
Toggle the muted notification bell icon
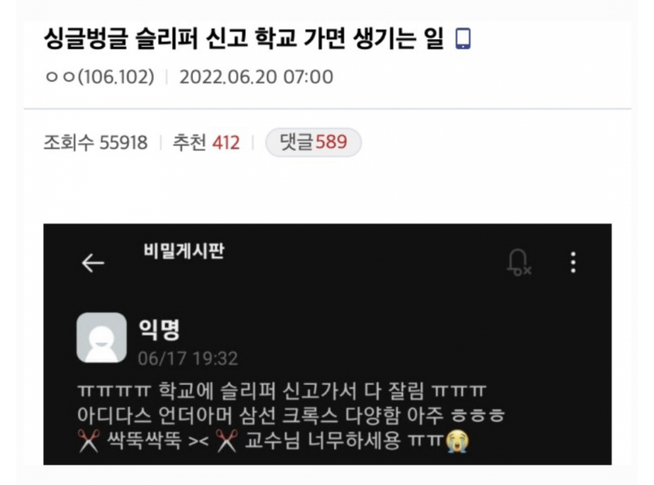(x=518, y=262)
